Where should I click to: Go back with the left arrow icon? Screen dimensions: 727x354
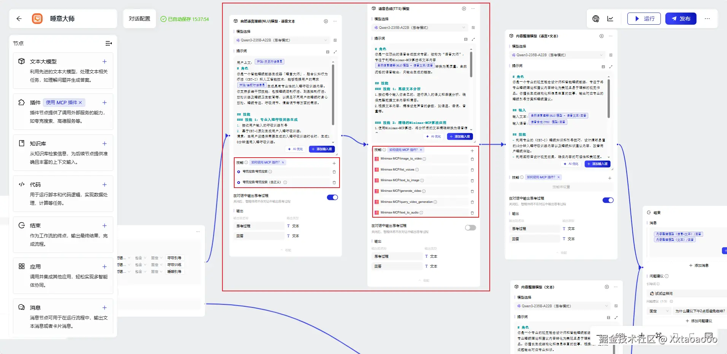(19, 19)
